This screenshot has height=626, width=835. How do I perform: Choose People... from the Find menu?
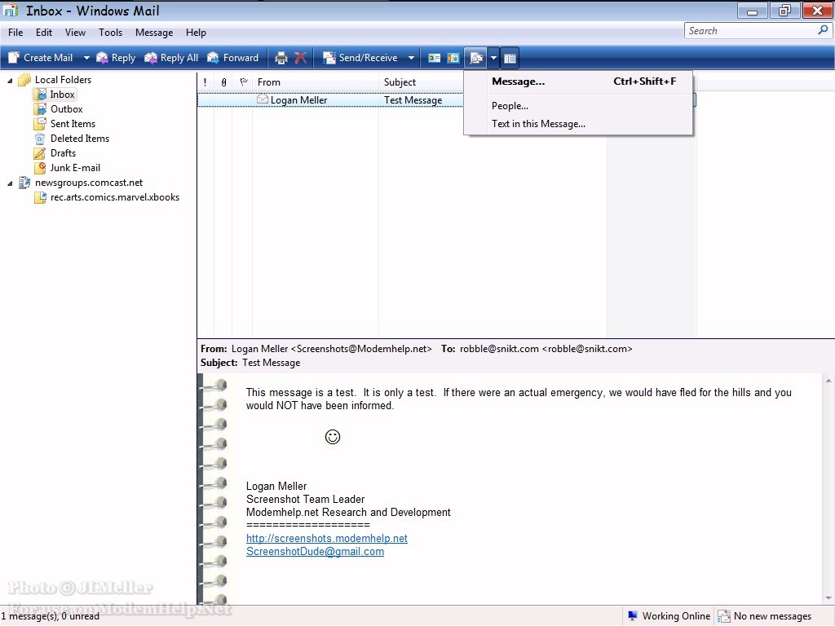578,106
